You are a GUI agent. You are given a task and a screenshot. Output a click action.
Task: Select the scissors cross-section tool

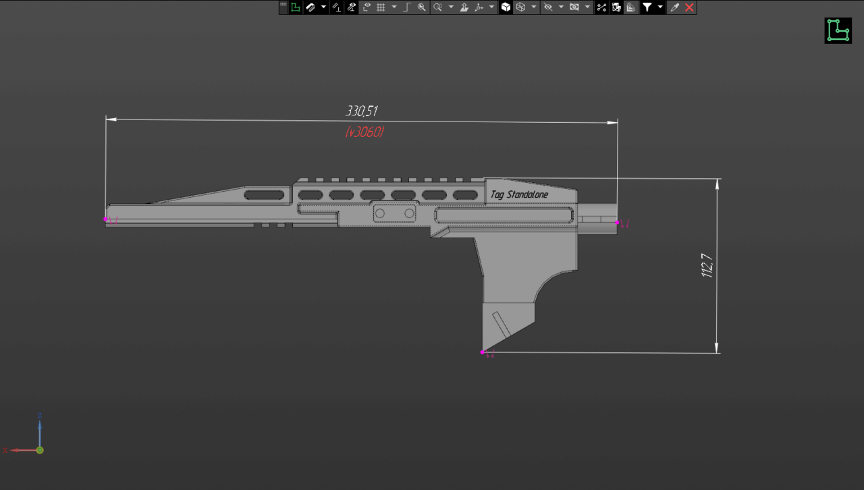[600, 7]
